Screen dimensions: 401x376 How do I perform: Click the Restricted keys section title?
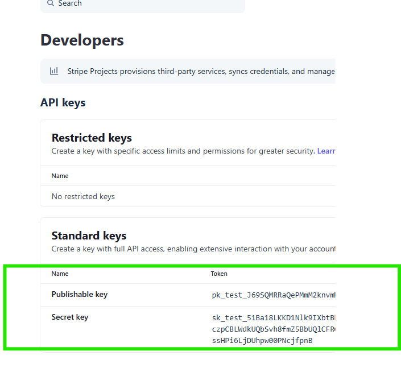click(x=92, y=138)
